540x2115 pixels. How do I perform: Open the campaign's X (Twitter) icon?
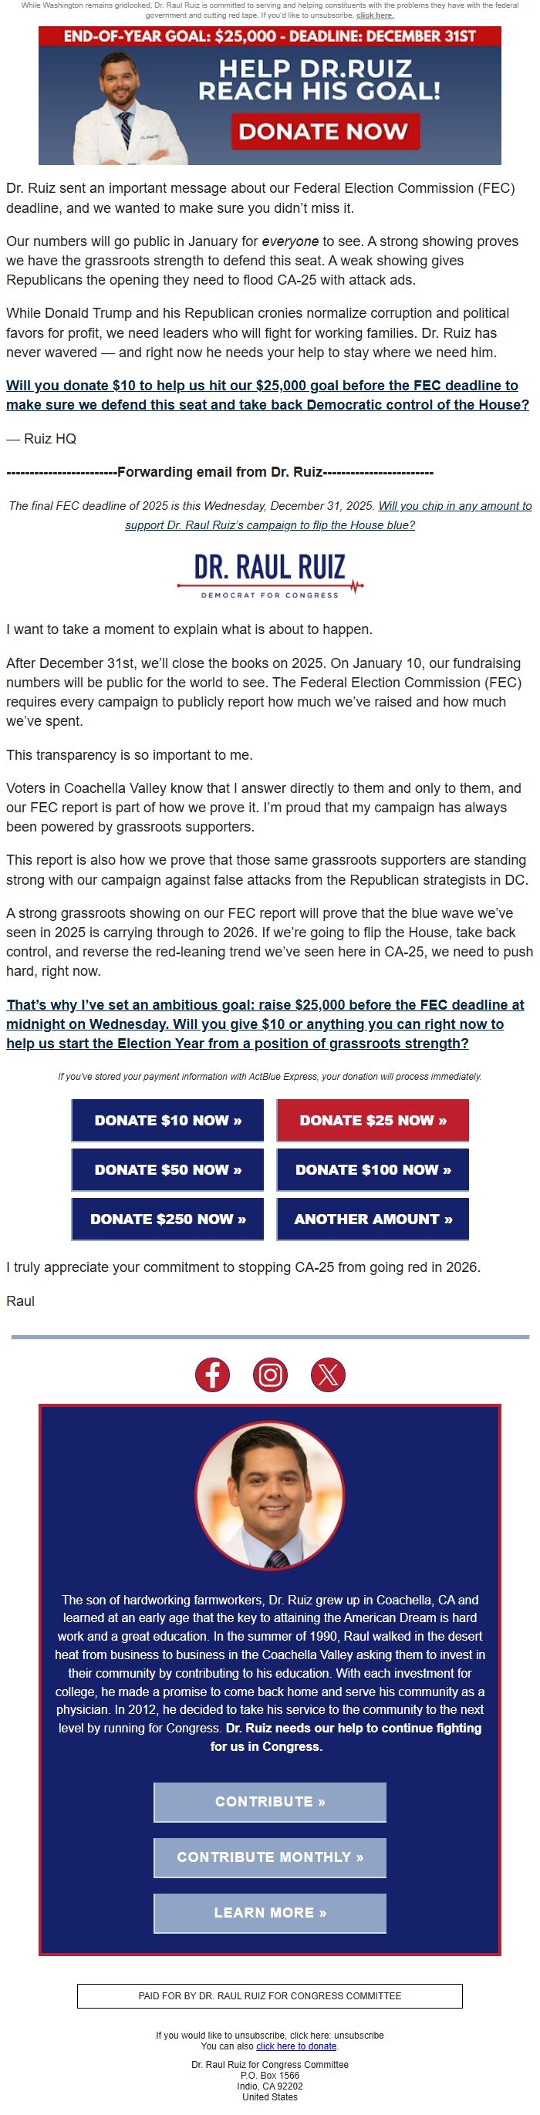click(x=327, y=1374)
